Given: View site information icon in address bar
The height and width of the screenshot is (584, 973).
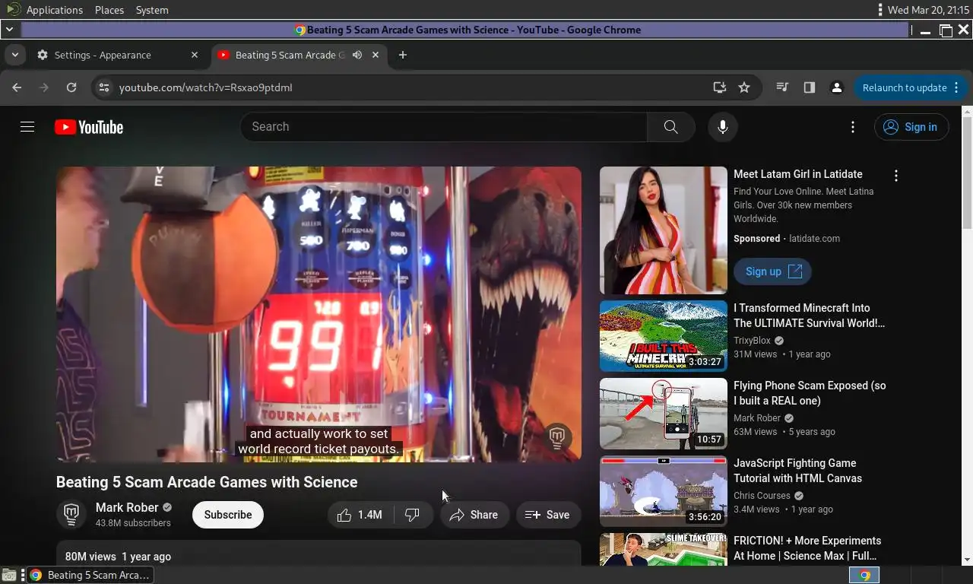Looking at the screenshot, I should (x=104, y=87).
